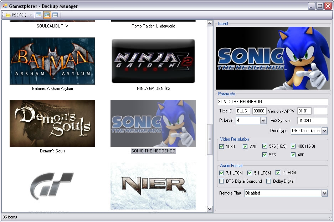Click the game list scrollbar thumb
This screenshot has height=222, width=334.
[210, 140]
